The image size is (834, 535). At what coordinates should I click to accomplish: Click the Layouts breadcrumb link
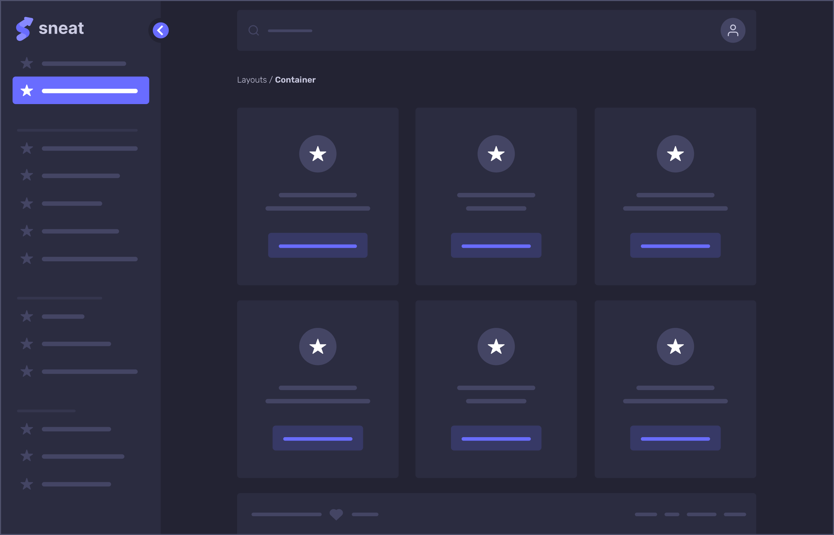coord(252,80)
